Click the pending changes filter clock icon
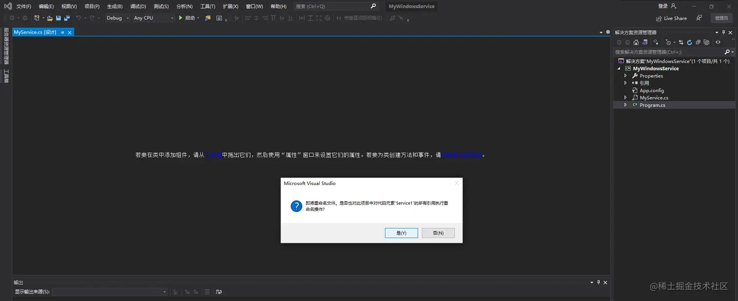The image size is (738, 301). (x=669, y=42)
